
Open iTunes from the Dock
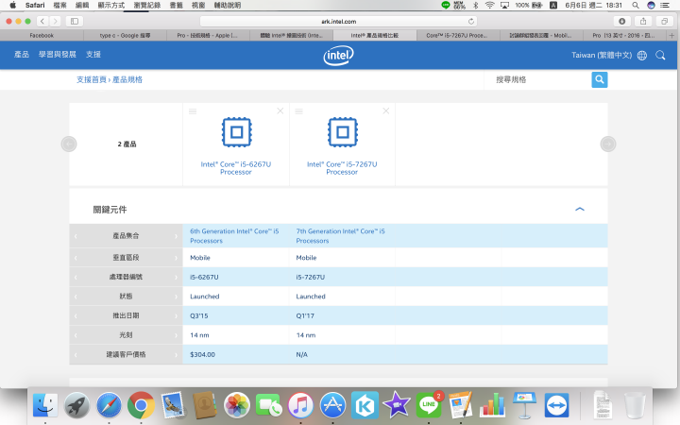[x=300, y=405]
